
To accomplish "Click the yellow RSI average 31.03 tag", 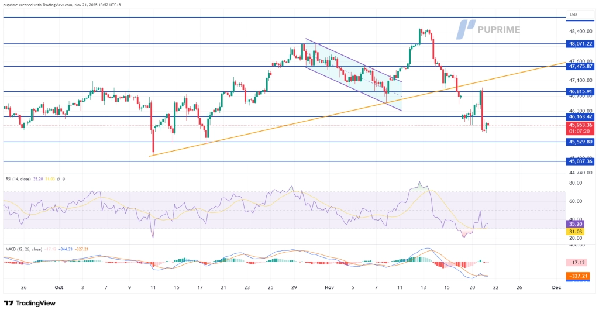I will coord(575,231).
